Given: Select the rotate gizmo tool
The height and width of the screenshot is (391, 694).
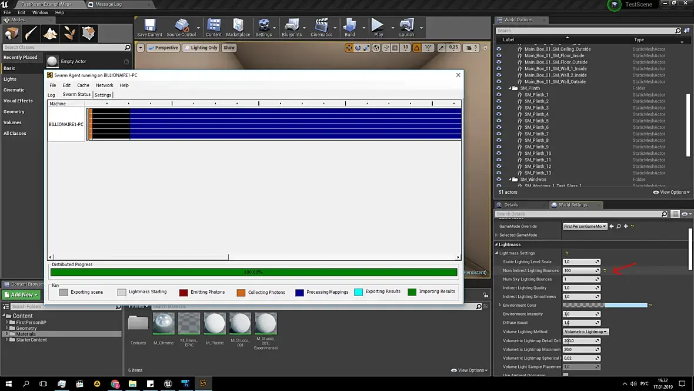Looking at the screenshot, I should [x=358, y=48].
